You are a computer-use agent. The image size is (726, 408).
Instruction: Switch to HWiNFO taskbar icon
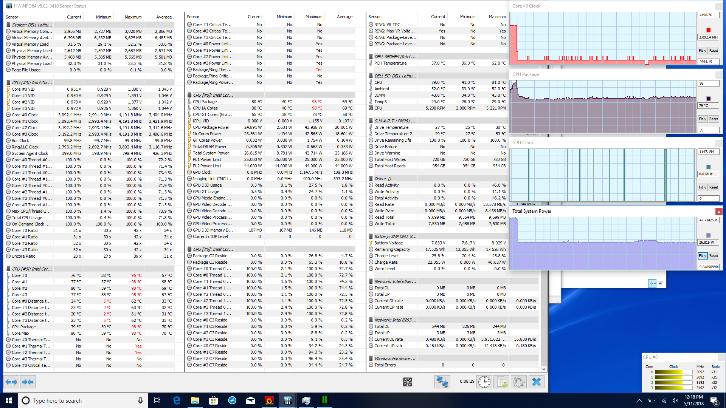288,400
